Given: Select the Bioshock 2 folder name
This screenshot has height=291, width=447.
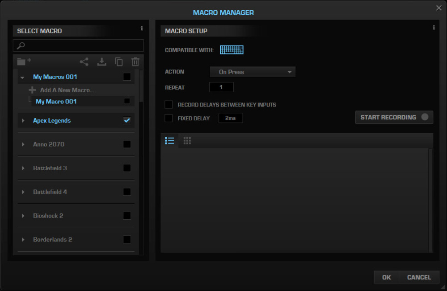Looking at the screenshot, I should (x=48, y=216).
